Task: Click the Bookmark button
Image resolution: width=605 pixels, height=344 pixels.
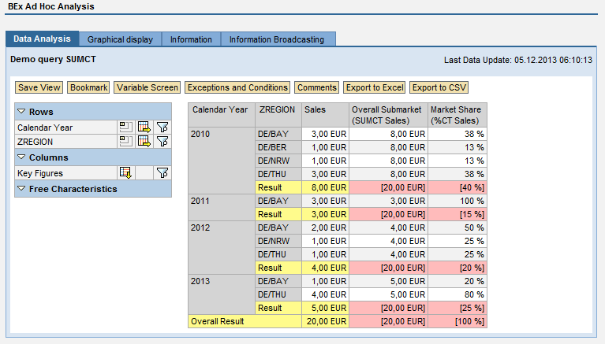Action: point(89,87)
